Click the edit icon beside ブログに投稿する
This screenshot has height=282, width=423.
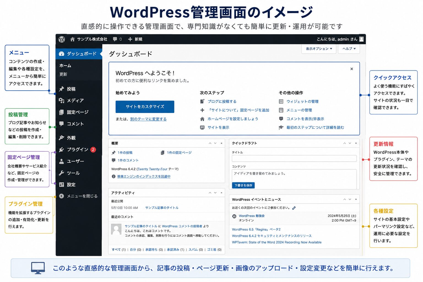point(202,101)
